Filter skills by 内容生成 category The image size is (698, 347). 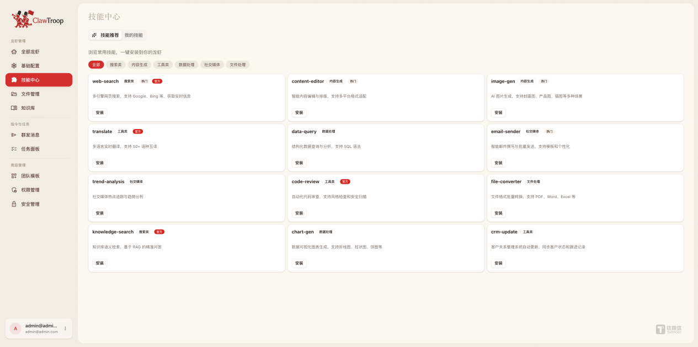click(x=139, y=65)
